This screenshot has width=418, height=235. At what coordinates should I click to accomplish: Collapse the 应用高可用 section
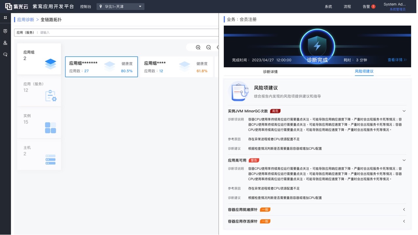[x=406, y=161]
